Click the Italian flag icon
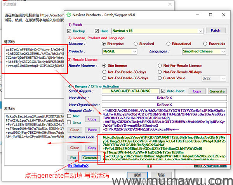This screenshot has height=185, width=233. (150, 166)
